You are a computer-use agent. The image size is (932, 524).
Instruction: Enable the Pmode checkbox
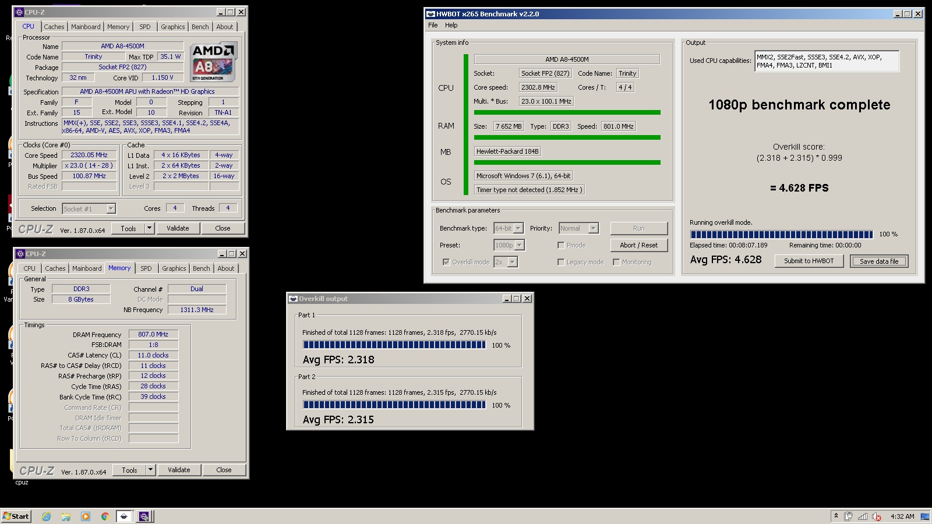[561, 245]
